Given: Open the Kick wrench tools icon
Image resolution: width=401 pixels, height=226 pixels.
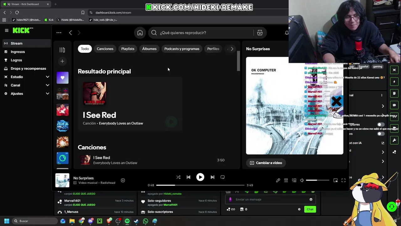Looking at the screenshot, I should (x=394, y=140).
